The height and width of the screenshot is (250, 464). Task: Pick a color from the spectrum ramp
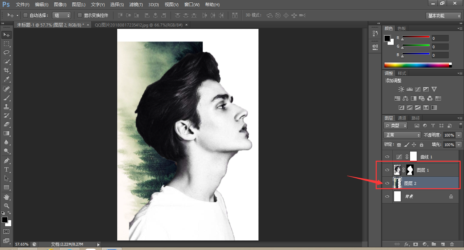(x=418, y=65)
